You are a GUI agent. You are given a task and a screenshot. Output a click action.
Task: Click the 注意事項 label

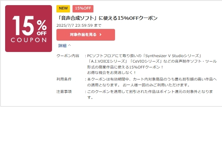64,92
